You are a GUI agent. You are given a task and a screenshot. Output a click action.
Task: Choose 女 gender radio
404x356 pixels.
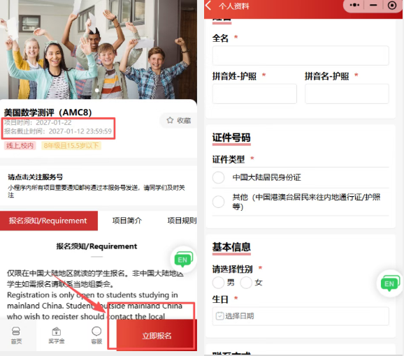(246, 283)
